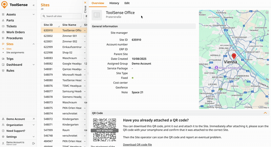Click the Work Orders sidebar icon
The height and width of the screenshot is (147, 271).
(3, 32)
